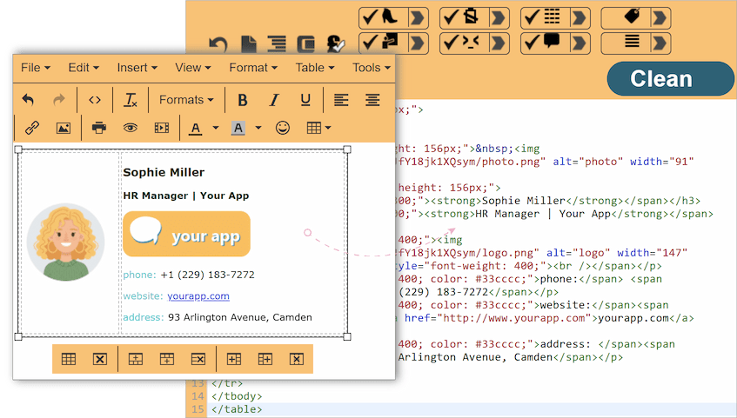
Task: Click the clear formatting icon
Action: coord(131,100)
